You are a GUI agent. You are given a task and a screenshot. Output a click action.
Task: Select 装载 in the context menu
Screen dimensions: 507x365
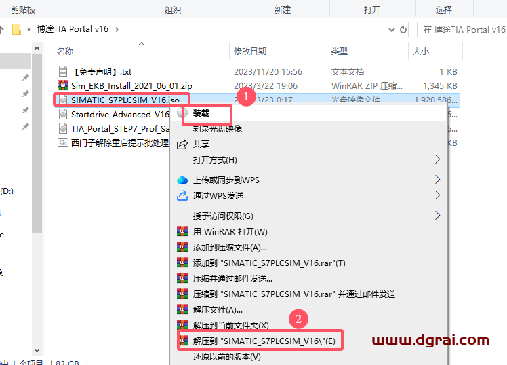point(201,113)
